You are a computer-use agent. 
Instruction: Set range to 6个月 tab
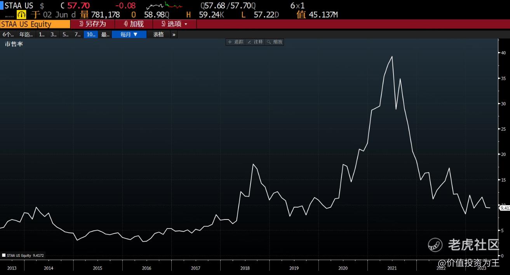[8, 35]
